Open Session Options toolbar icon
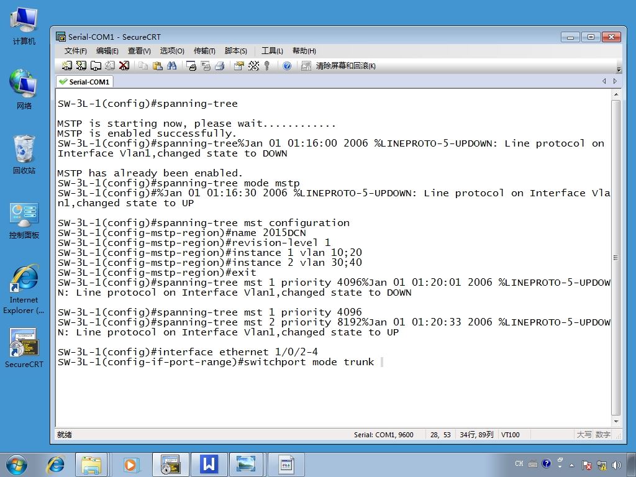The height and width of the screenshot is (477, 636). (239, 66)
